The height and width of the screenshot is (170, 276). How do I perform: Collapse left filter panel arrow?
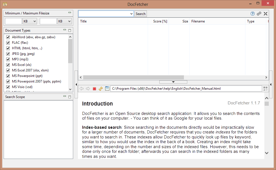(76, 84)
